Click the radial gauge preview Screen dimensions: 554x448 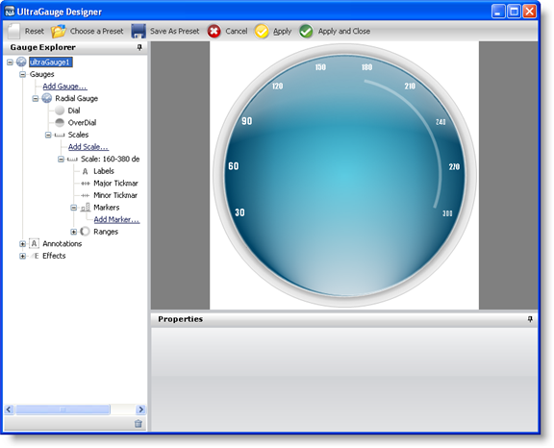tap(344, 175)
